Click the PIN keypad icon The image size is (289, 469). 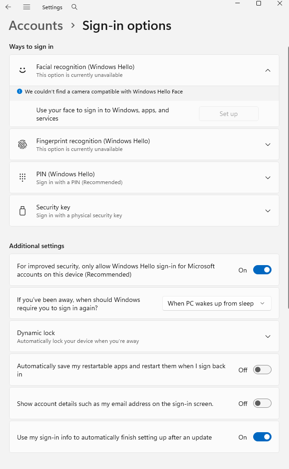pyautogui.click(x=23, y=177)
